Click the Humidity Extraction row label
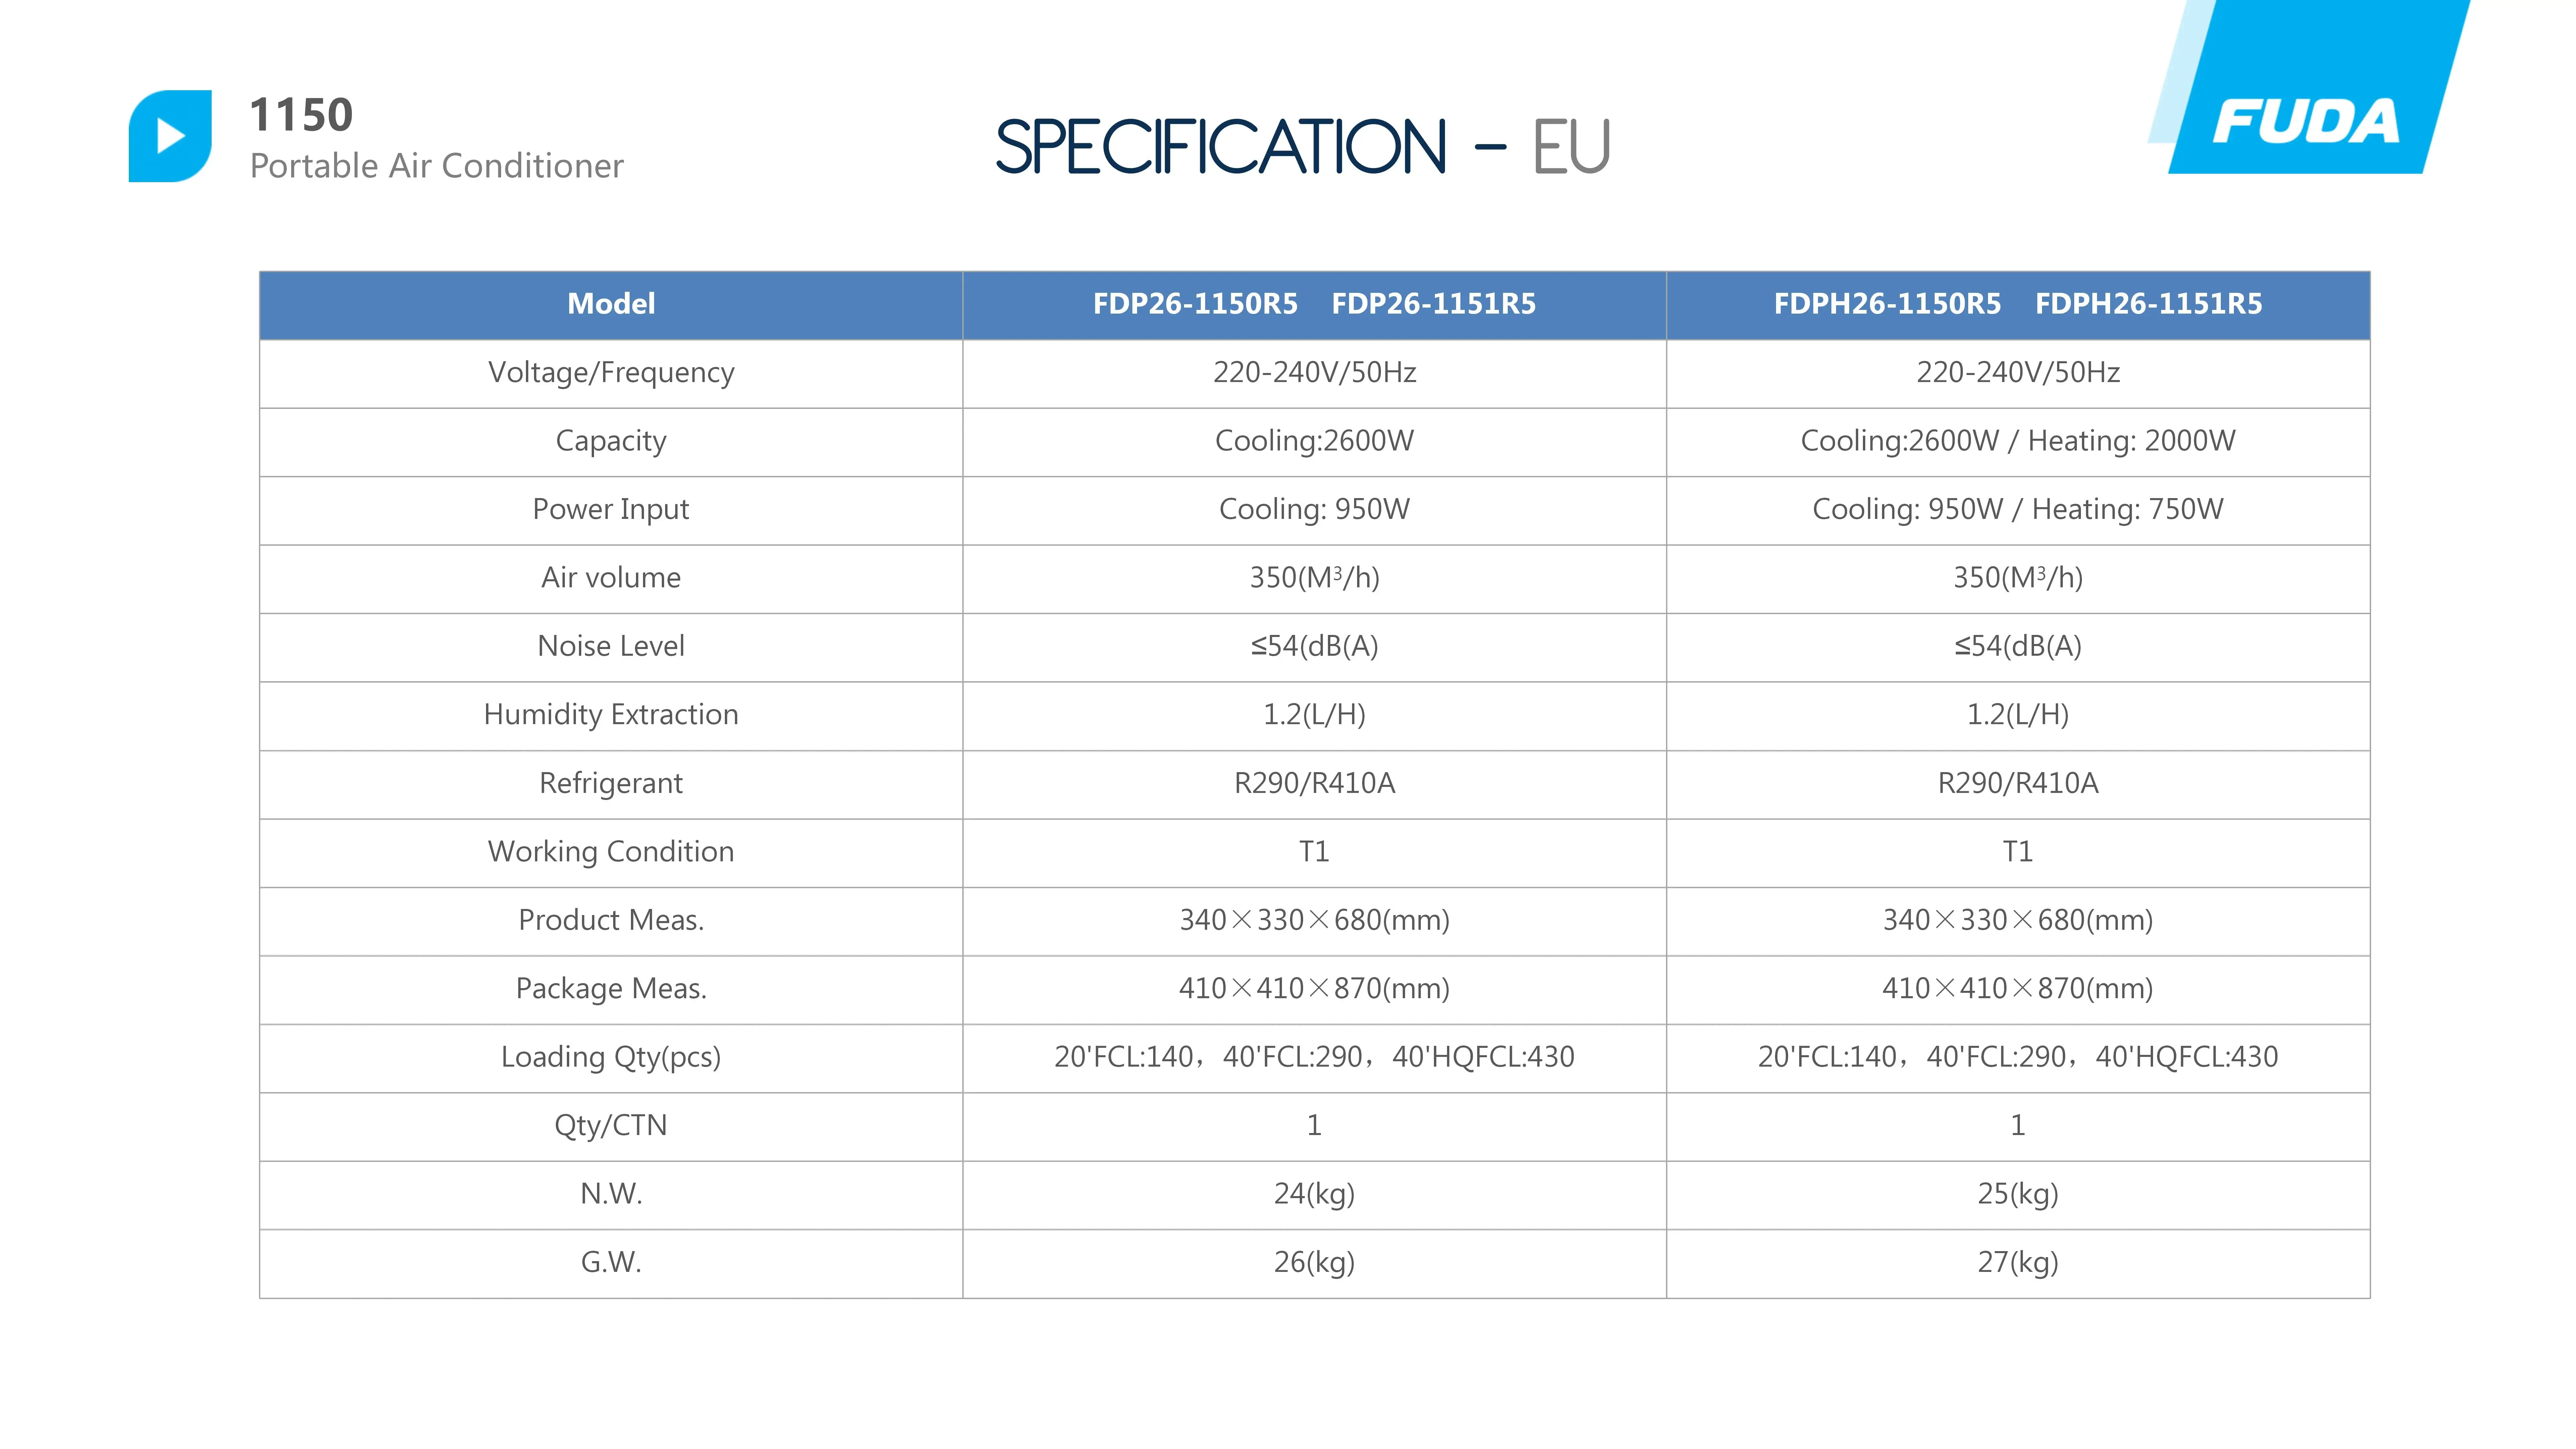 click(x=611, y=715)
